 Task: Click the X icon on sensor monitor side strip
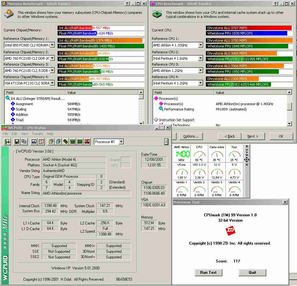(247, 146)
